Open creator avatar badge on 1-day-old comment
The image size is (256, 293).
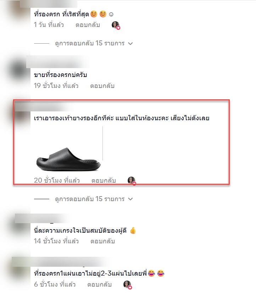pos(116,25)
